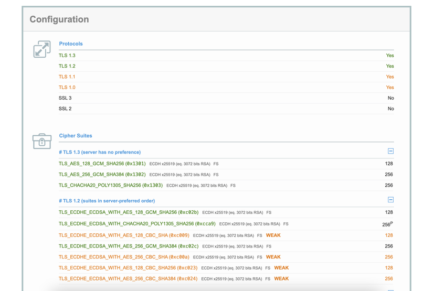Select the SSL 3 protocol row label
This screenshot has width=433, height=291.
65,98
